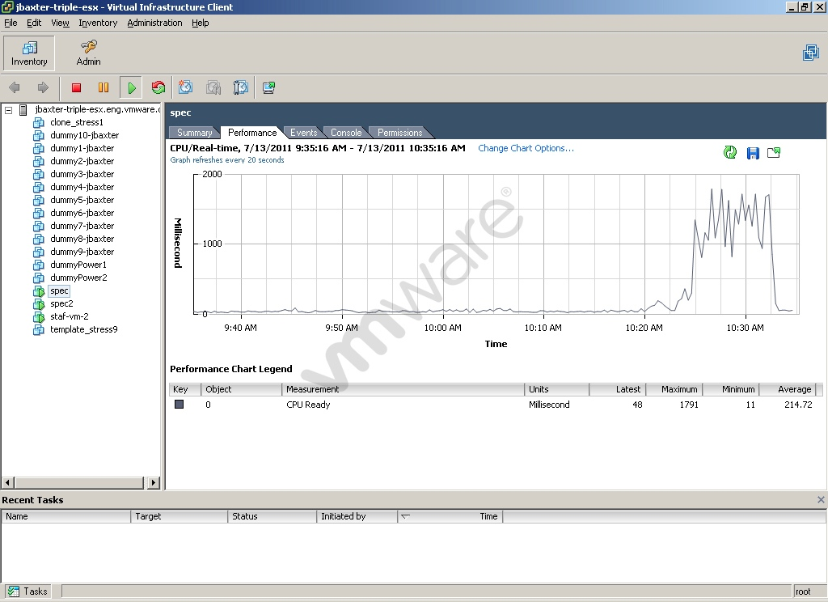Image resolution: width=828 pixels, height=602 pixels.
Task: Select dummyPower2 in inventory tree
Action: coord(78,278)
